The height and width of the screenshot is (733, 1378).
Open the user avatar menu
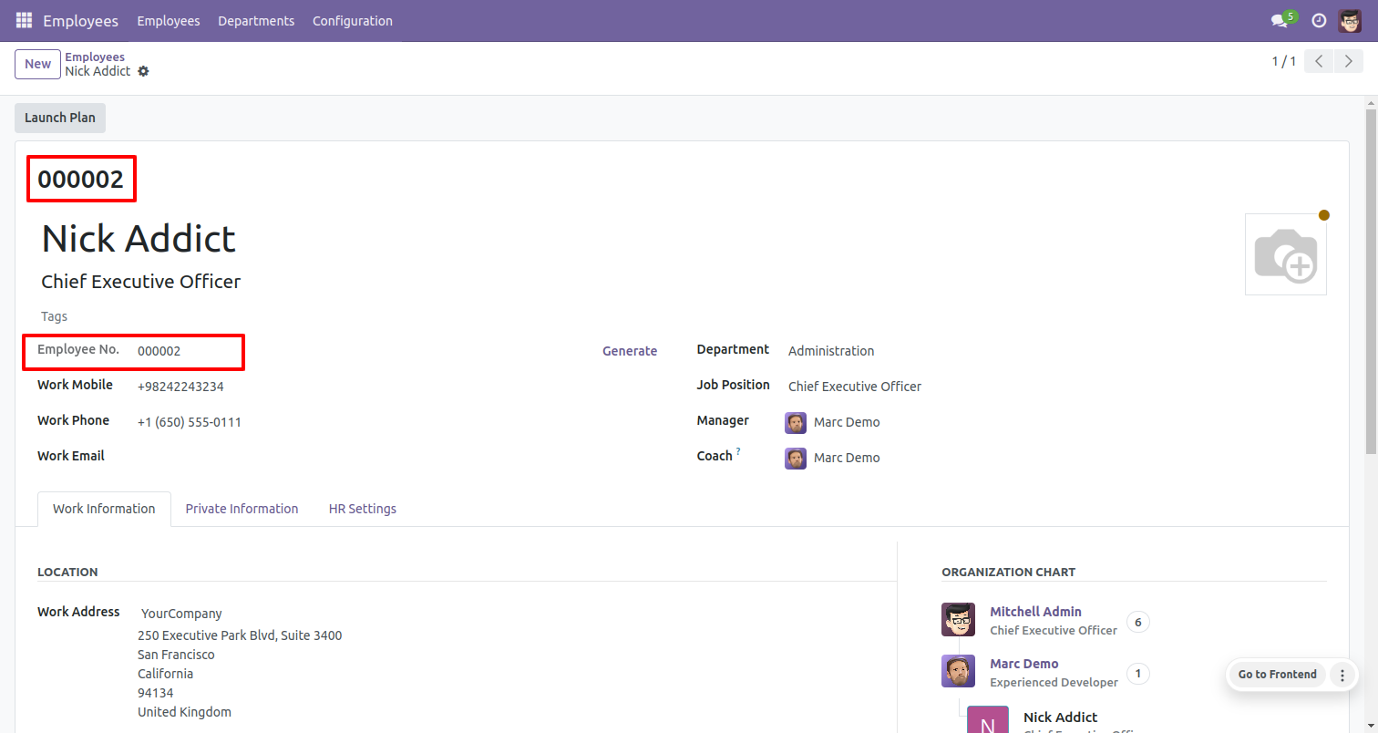(x=1350, y=20)
